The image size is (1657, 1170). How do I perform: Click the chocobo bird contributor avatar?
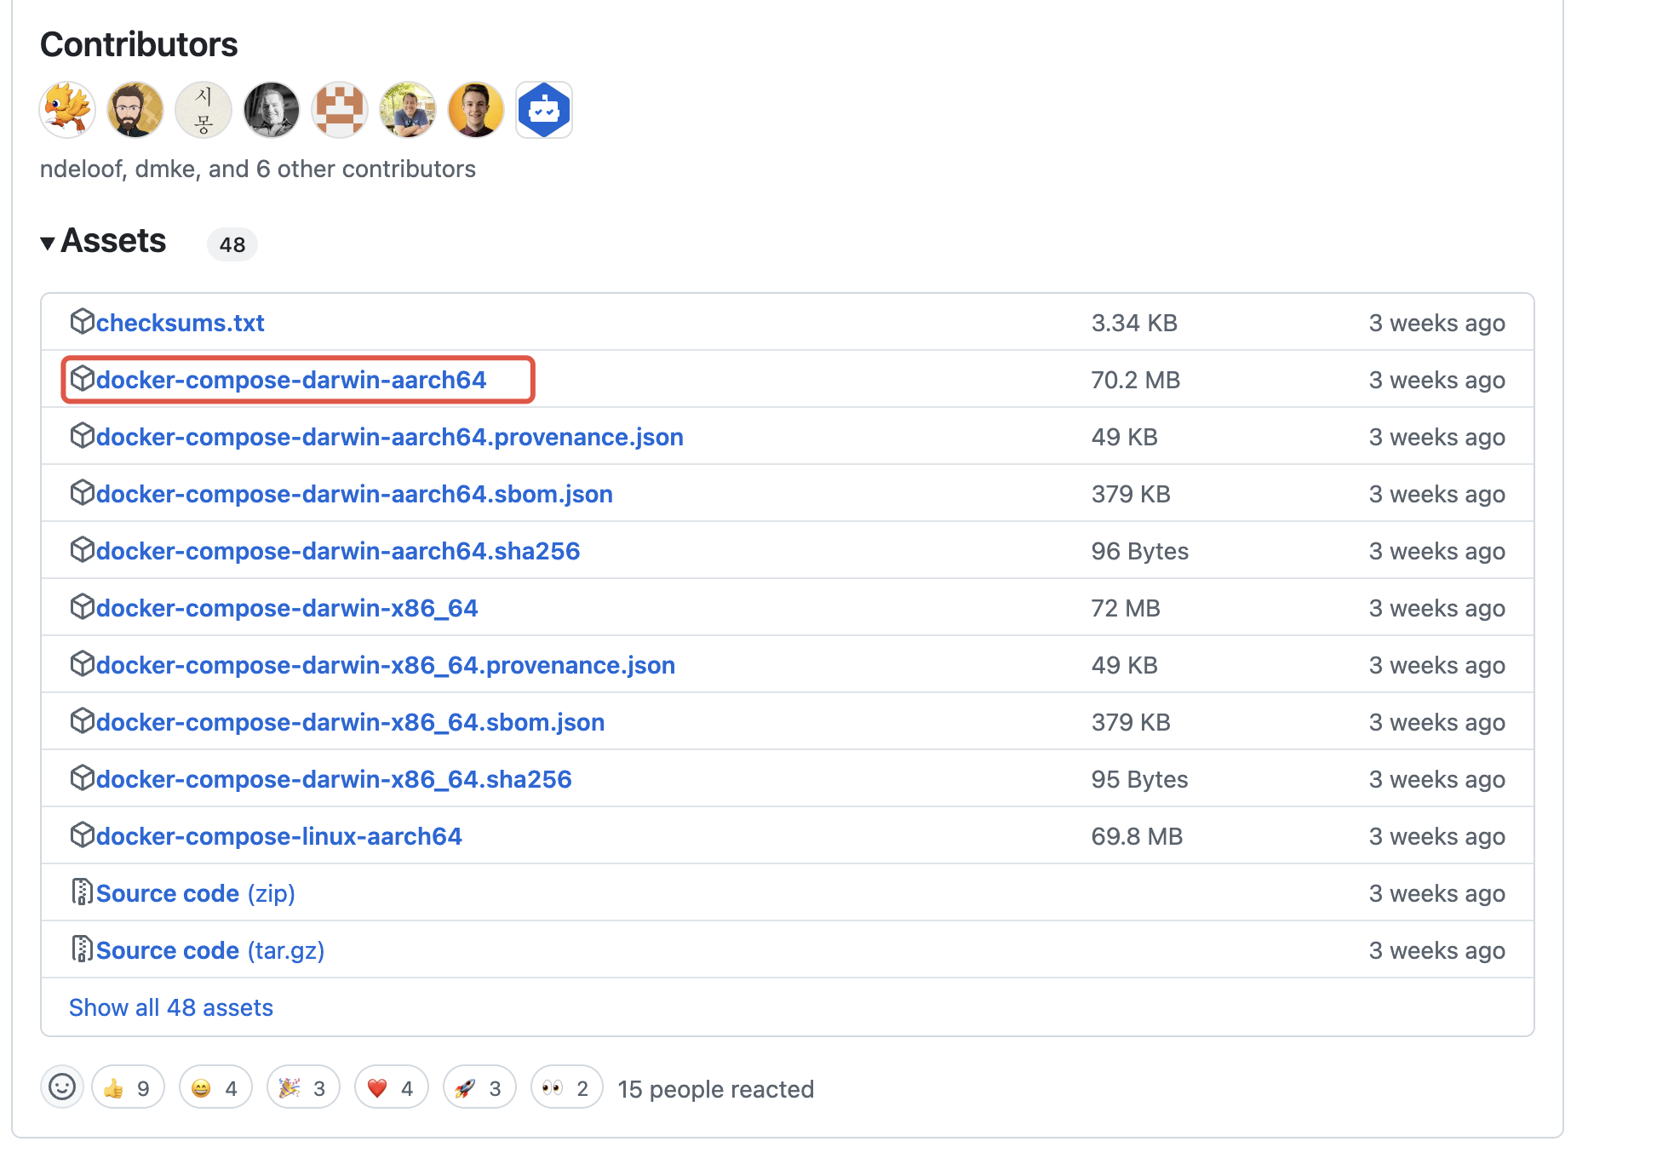pyautogui.click(x=67, y=110)
